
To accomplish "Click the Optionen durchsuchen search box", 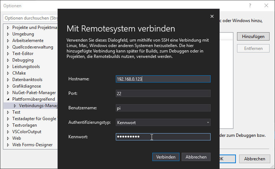I will pyautogui.click(x=30, y=18).
